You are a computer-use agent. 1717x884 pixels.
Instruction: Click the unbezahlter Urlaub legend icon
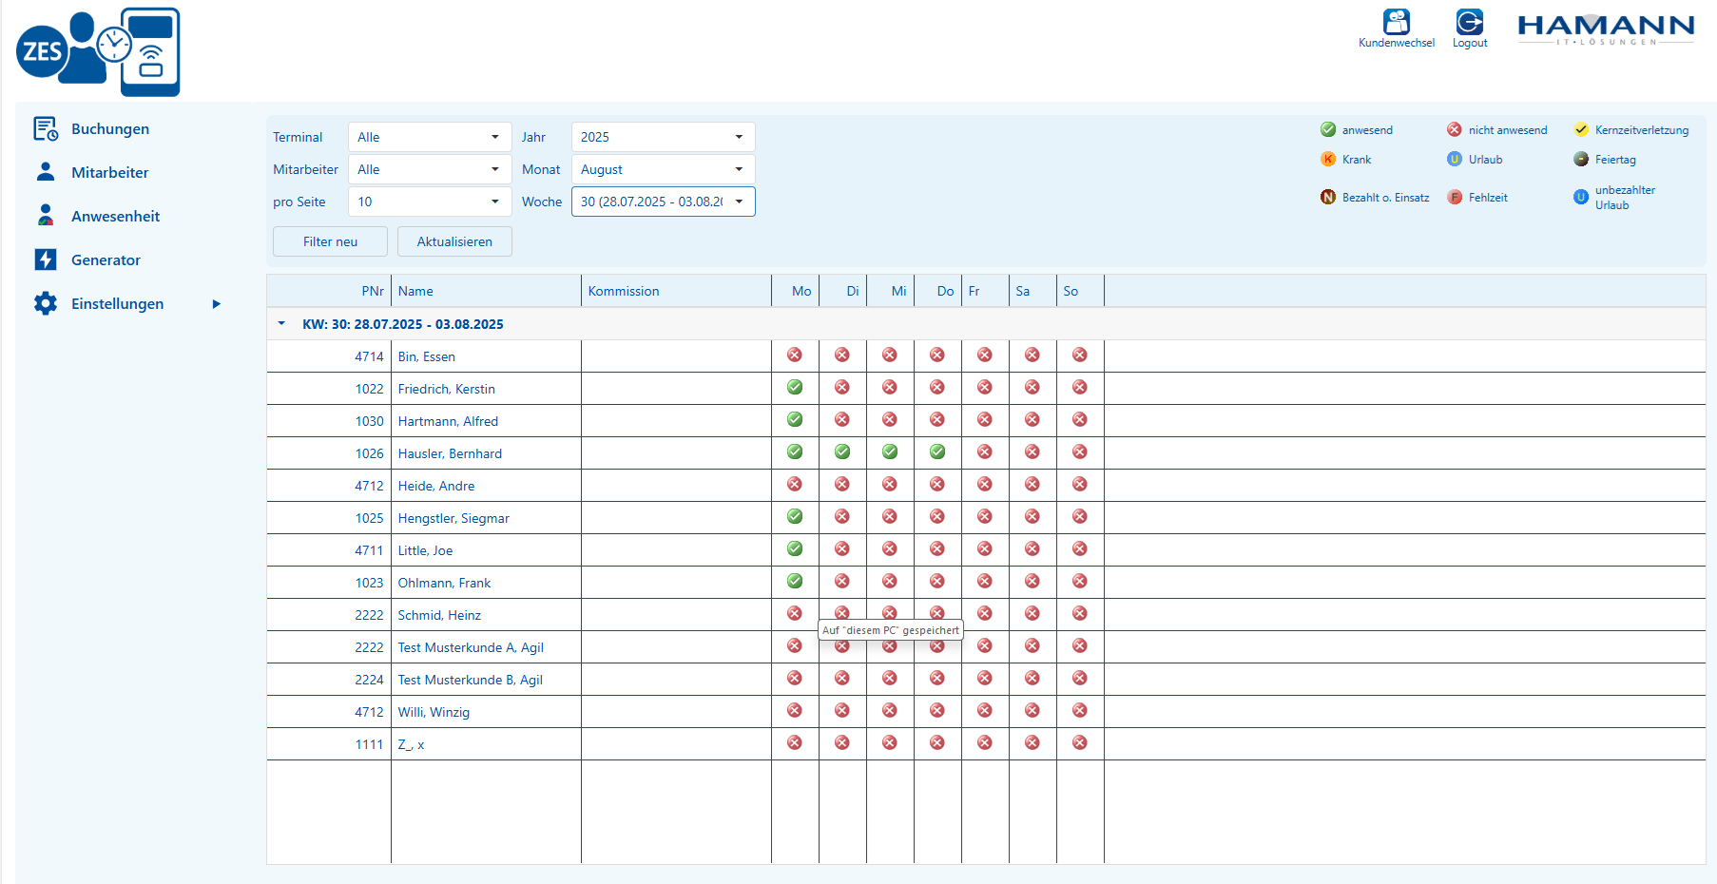point(1581,197)
